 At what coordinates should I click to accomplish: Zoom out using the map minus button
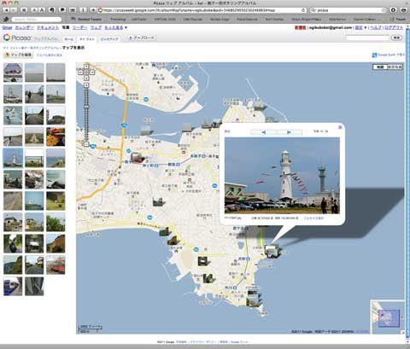86,144
